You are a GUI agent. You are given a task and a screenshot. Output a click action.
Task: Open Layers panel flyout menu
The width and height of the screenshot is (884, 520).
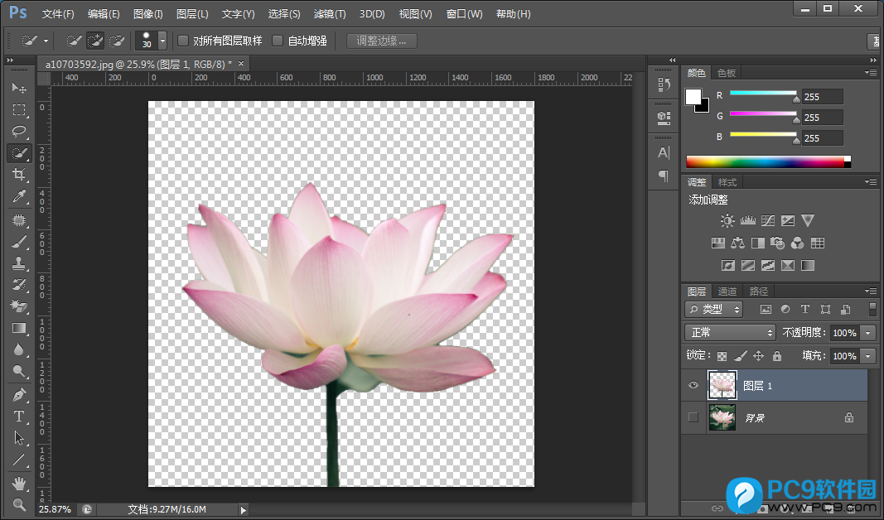click(871, 291)
